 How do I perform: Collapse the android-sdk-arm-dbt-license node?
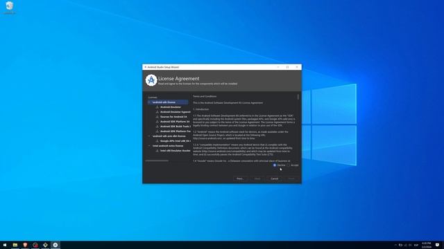coord(149,136)
